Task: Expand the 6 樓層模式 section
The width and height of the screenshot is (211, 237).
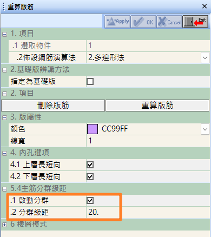Action: tap(4, 225)
